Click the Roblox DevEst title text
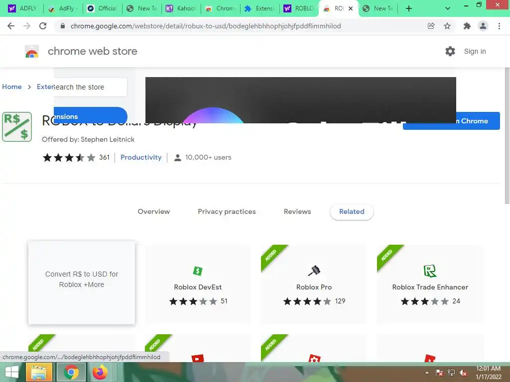Image resolution: width=510 pixels, height=382 pixels. (x=198, y=287)
